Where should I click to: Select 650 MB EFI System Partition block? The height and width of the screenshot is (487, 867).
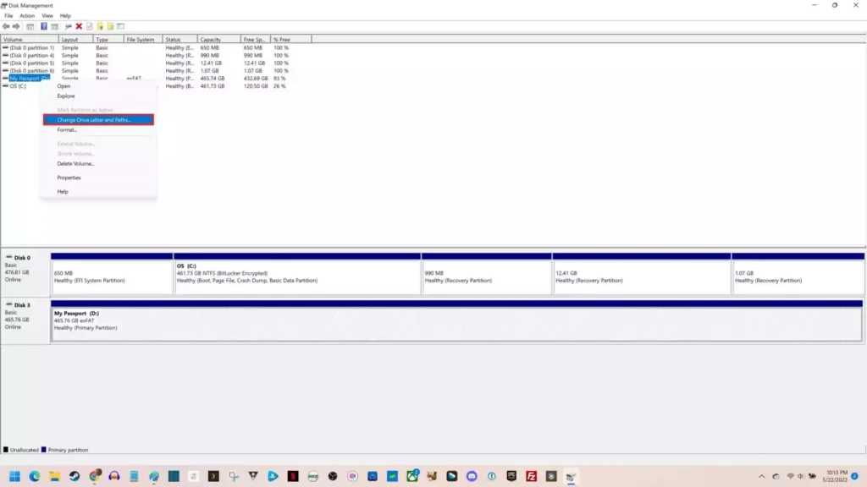pyautogui.click(x=112, y=274)
